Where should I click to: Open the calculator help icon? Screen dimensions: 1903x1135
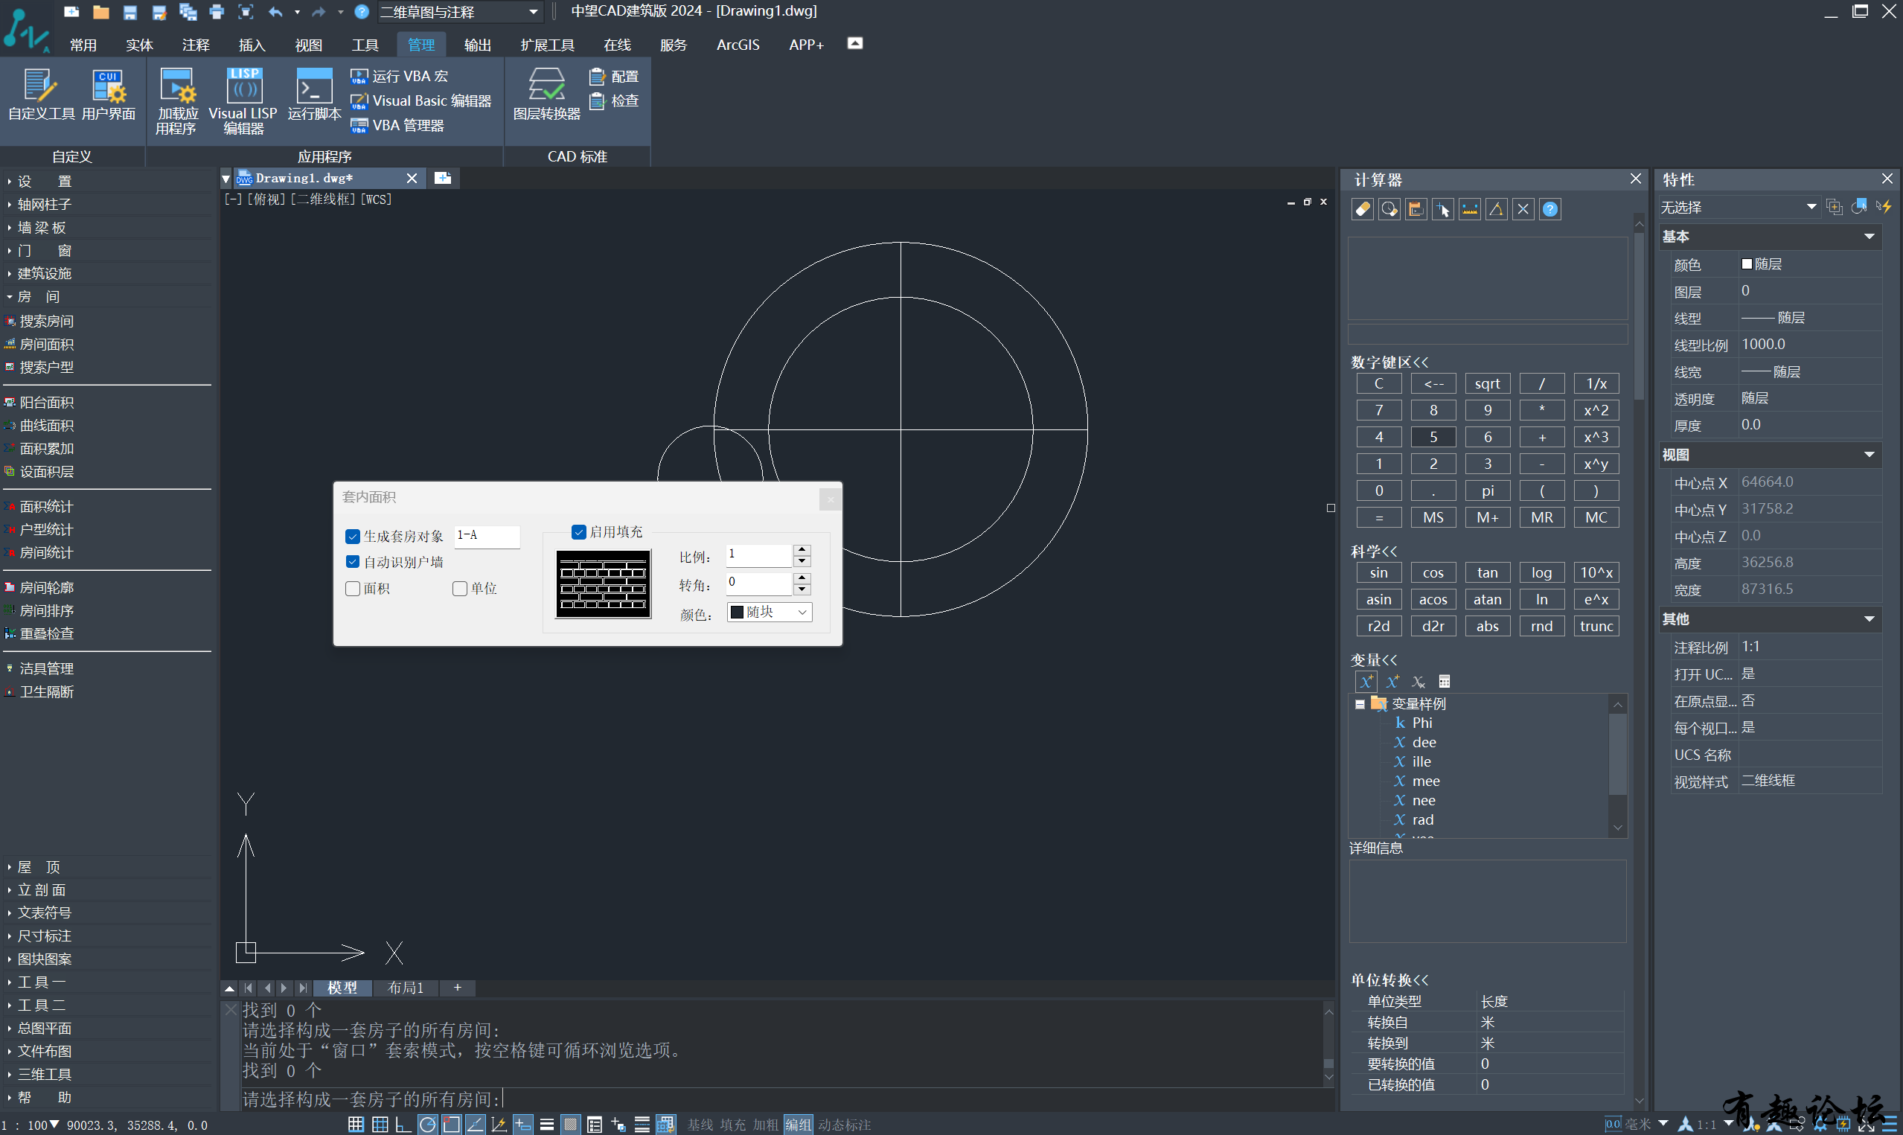tap(1549, 210)
